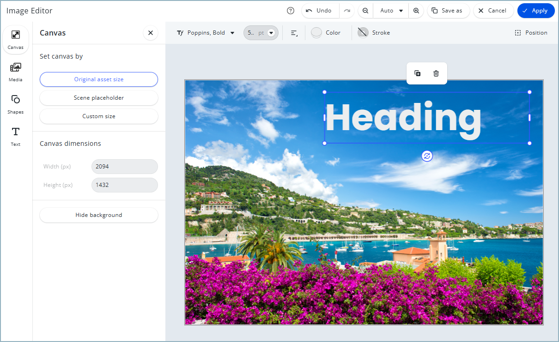
Task: Click the zoom out magnifier icon
Action: [x=365, y=11]
